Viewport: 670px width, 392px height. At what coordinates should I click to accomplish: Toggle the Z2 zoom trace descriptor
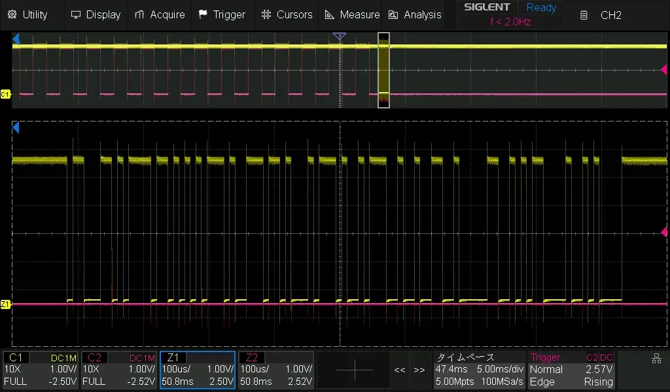click(275, 369)
